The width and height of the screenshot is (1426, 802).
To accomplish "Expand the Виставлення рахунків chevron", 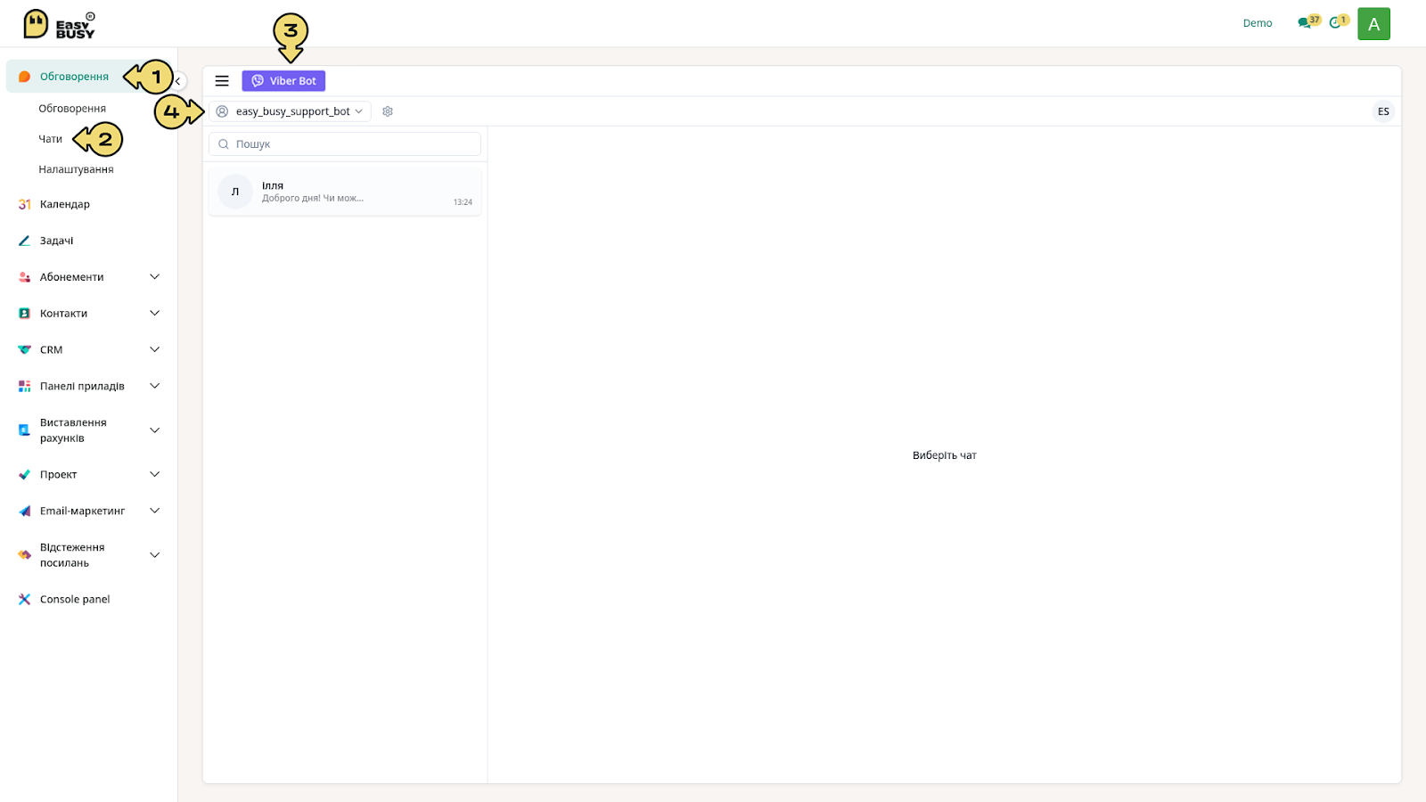I will (x=155, y=430).
